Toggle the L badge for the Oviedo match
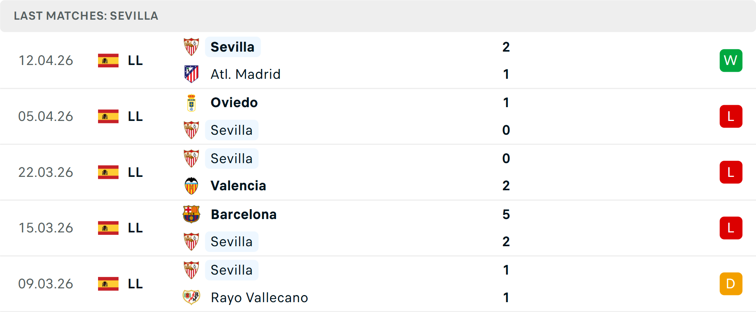The height and width of the screenshot is (312, 756). point(731,116)
